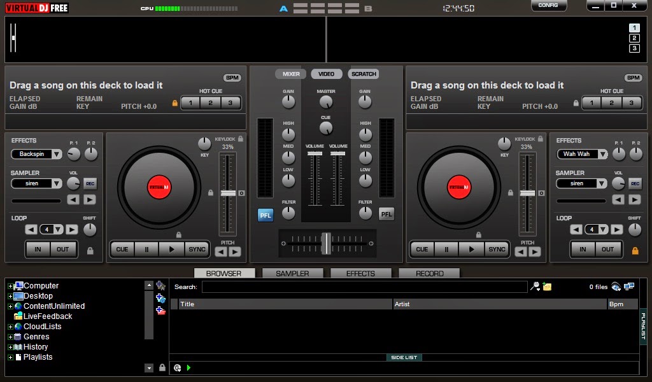Click the SIDE LIST handle
Screen dimensions: 652x382
[404, 357]
